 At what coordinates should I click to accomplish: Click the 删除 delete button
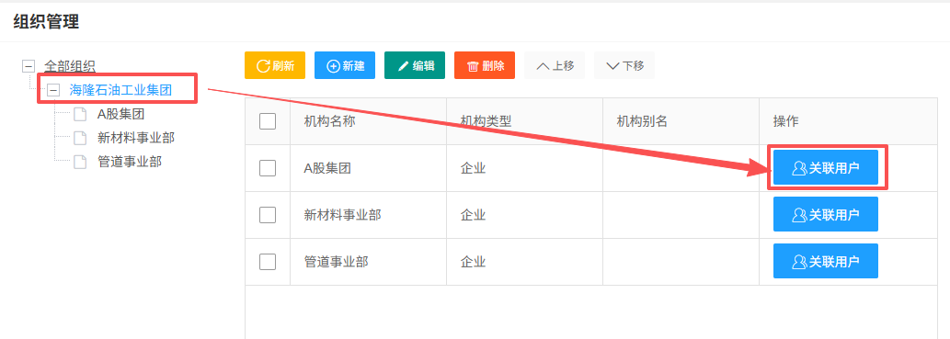click(485, 65)
